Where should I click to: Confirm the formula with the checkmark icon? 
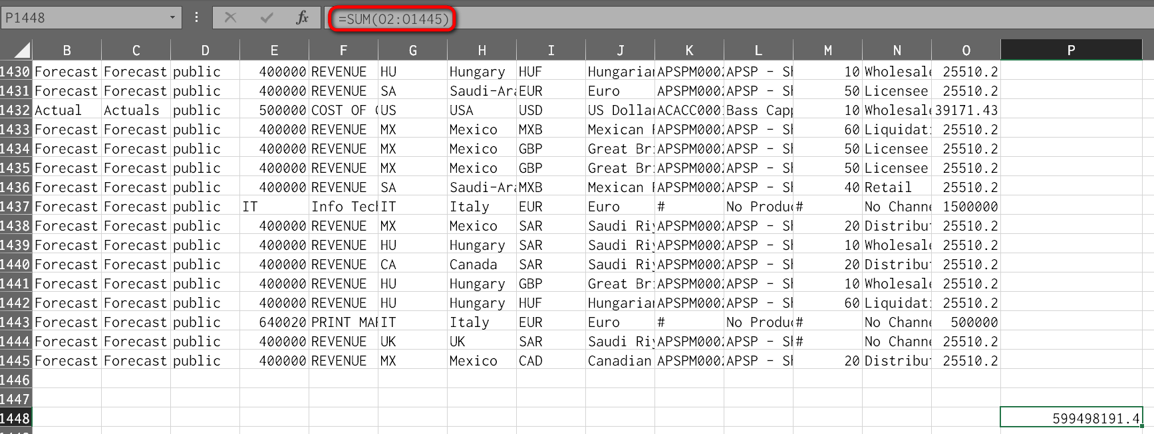pos(267,18)
